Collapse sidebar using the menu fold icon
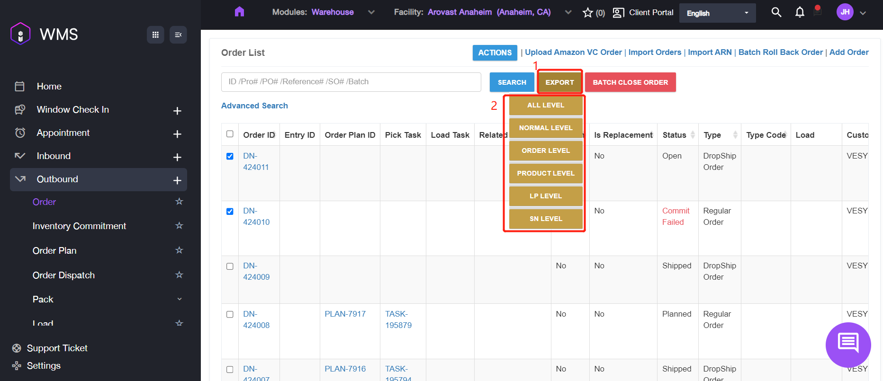The height and width of the screenshot is (381, 883). (178, 35)
